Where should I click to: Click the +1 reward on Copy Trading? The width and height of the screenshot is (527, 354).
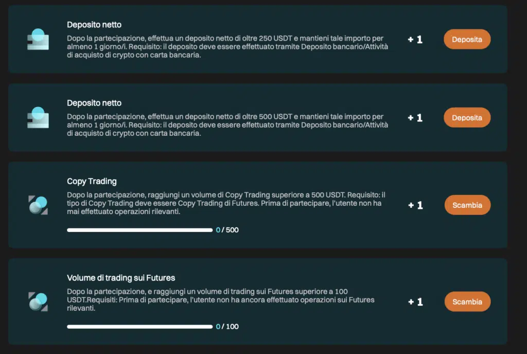pos(415,205)
